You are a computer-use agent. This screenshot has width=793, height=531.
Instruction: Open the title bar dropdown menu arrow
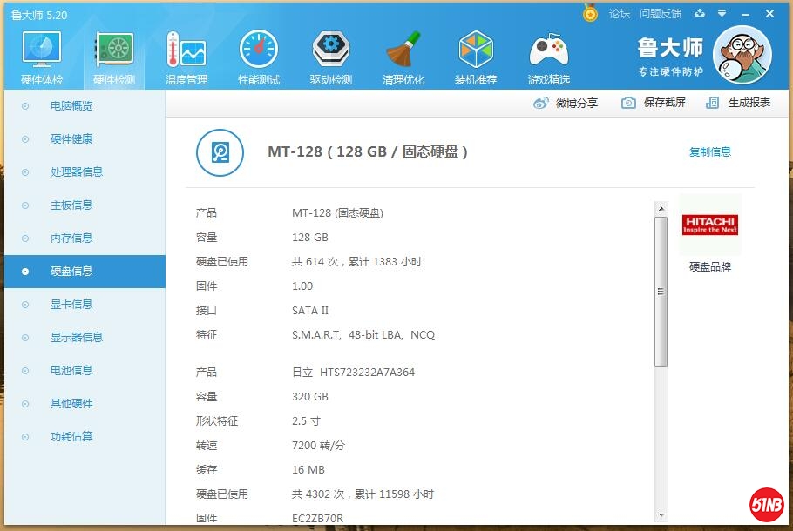coord(722,14)
